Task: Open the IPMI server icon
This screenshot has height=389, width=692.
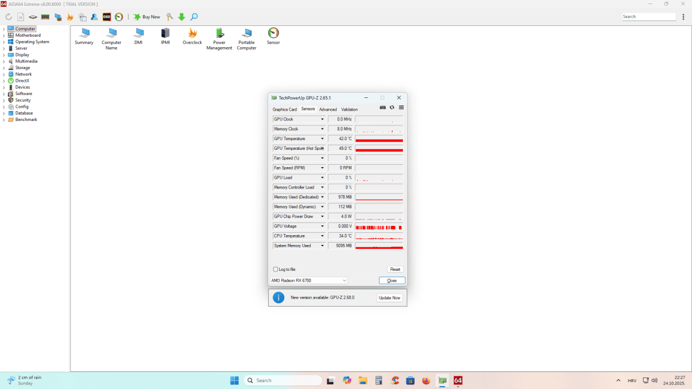Action: (x=166, y=34)
